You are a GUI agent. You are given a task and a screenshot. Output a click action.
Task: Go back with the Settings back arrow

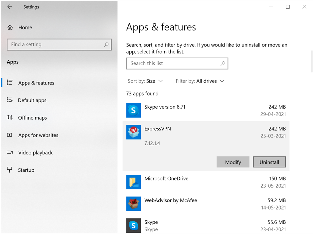[10, 7]
